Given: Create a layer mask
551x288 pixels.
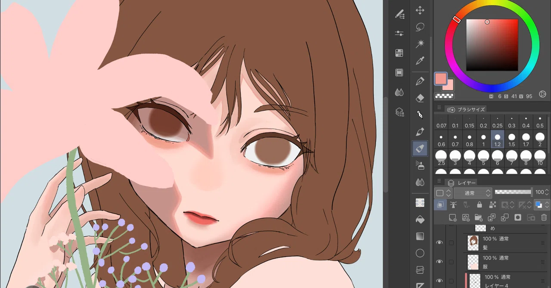Looking at the screenshot, I should (x=518, y=218).
